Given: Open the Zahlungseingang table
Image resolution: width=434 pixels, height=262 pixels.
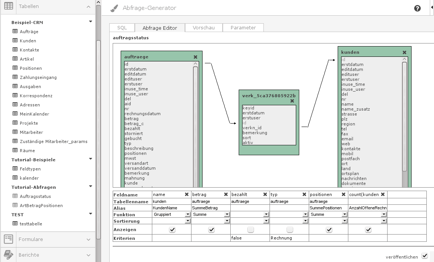Looking at the screenshot, I should [38, 77].
